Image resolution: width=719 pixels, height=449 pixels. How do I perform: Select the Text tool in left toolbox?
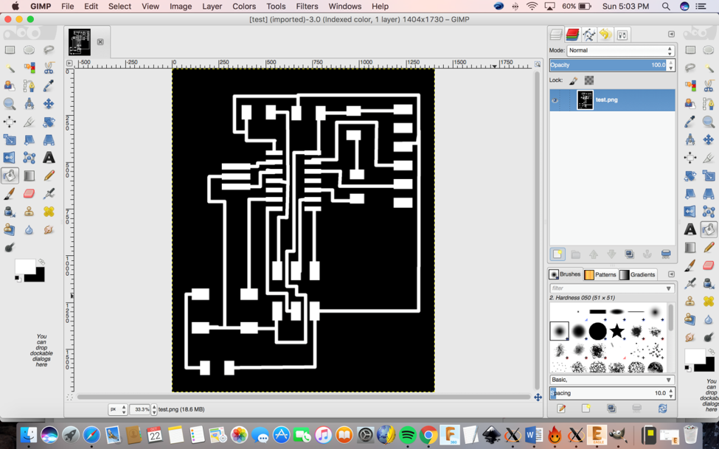tap(49, 158)
